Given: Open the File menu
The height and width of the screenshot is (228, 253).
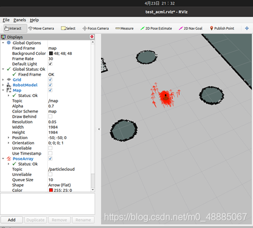Looking at the screenshot, I should click(6, 20).
